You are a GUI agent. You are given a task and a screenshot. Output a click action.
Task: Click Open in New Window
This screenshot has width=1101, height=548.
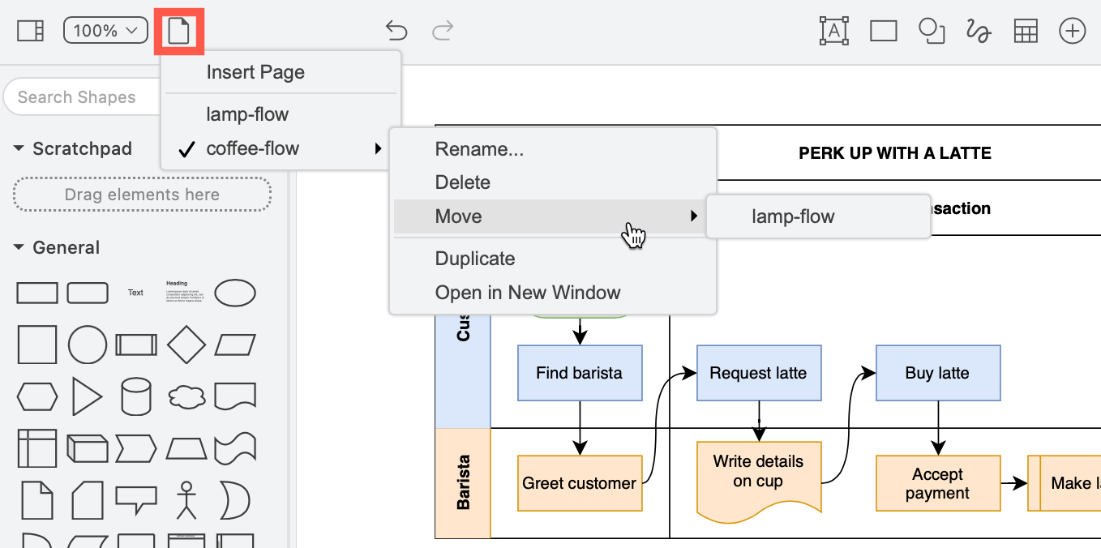coord(528,293)
